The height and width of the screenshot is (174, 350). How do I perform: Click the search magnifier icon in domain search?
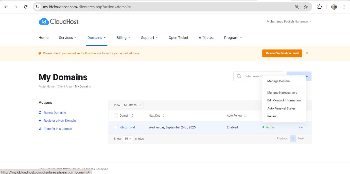point(239,76)
